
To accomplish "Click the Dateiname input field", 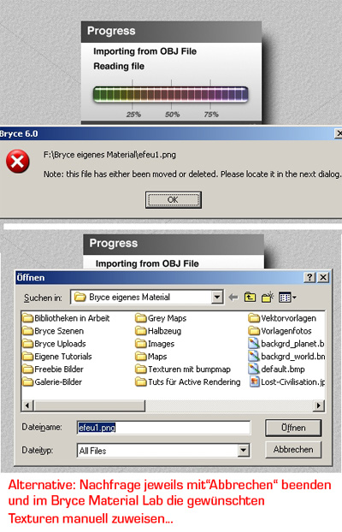I will 164,428.
